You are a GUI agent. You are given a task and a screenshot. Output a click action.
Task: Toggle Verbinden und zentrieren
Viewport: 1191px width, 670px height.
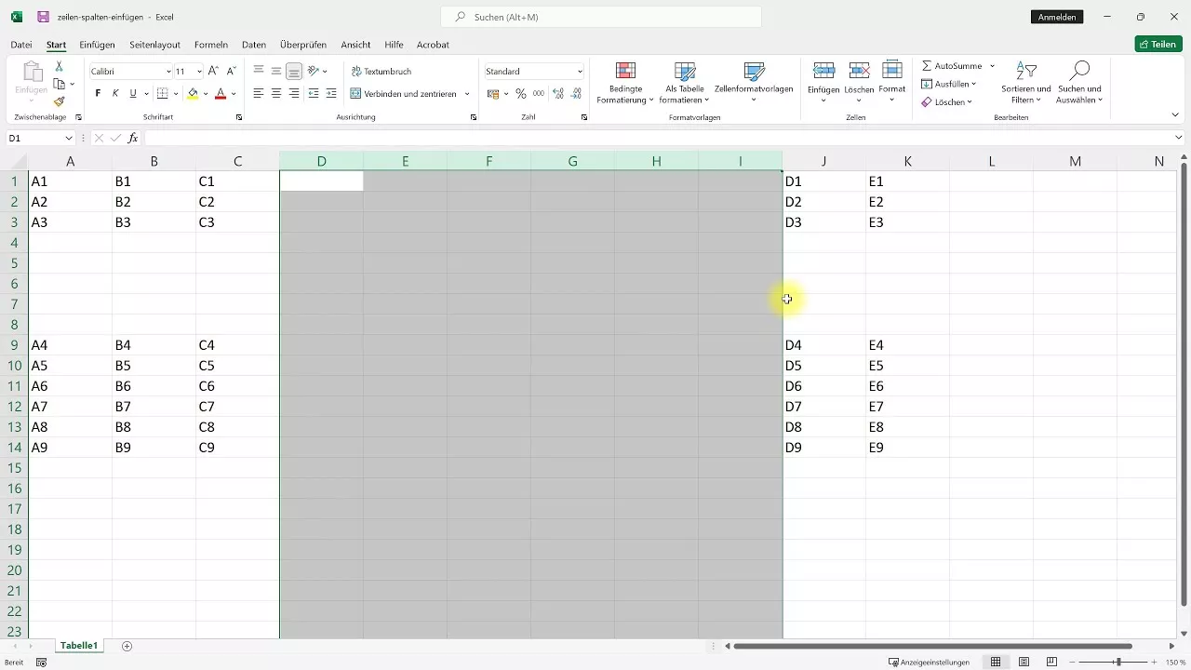404,93
